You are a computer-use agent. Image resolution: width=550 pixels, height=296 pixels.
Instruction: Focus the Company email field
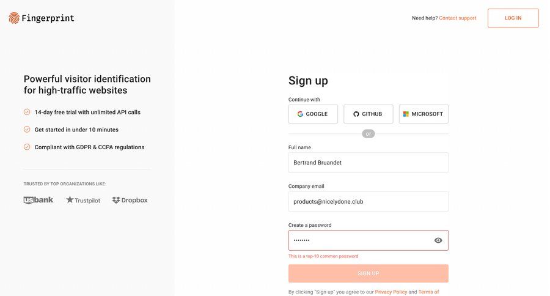[x=368, y=202]
